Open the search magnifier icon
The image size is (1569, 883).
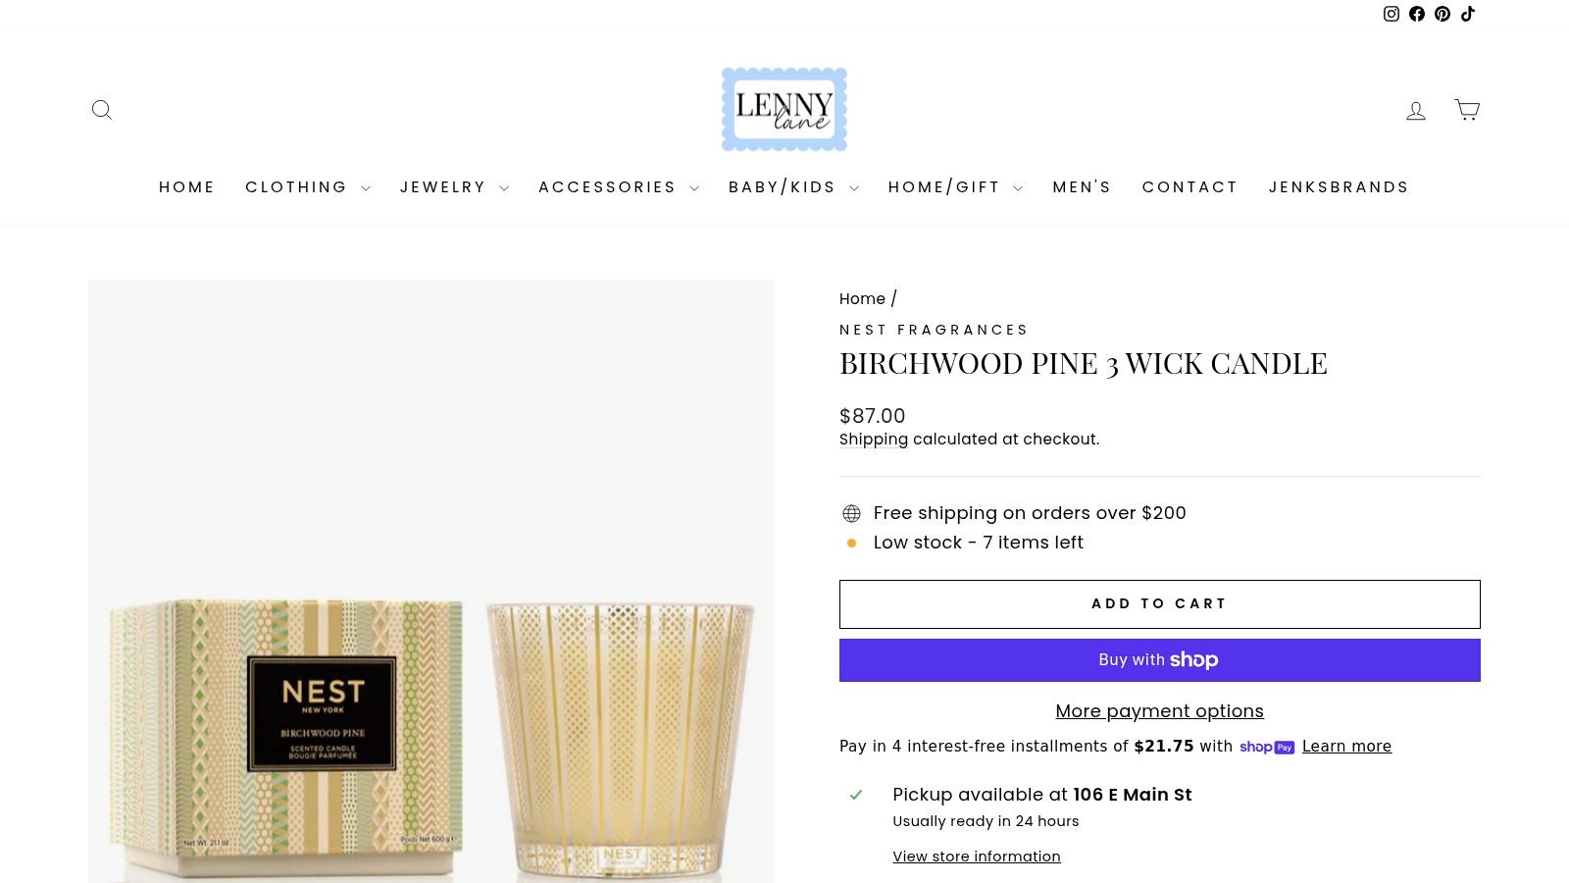[x=102, y=110]
